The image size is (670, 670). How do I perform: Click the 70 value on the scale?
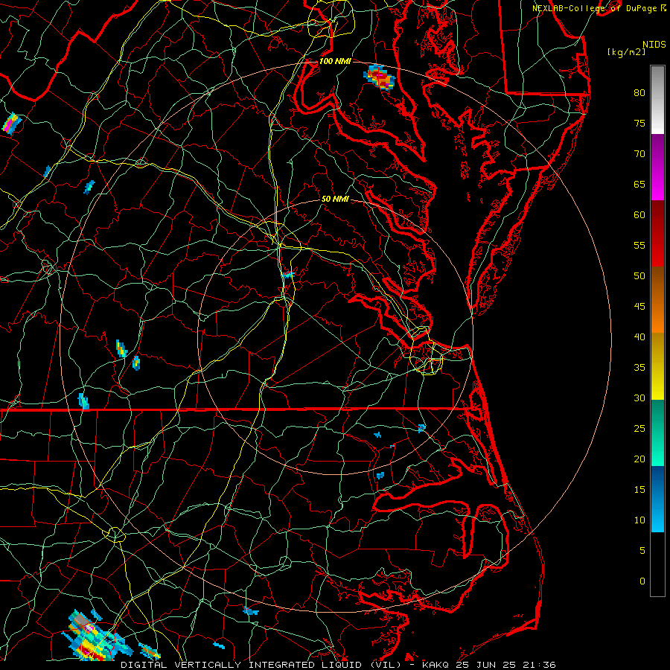pyautogui.click(x=639, y=154)
